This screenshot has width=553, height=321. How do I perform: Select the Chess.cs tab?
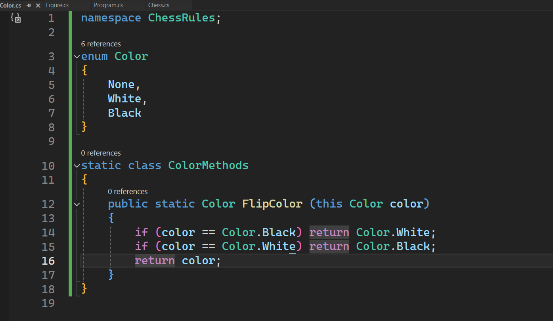159,5
